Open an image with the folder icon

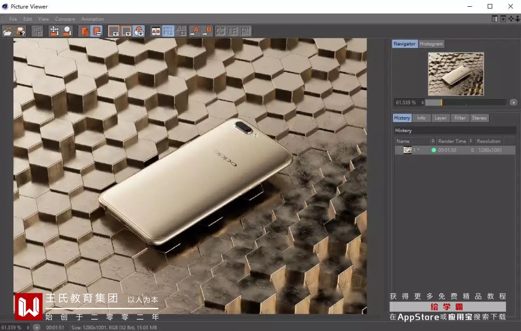click(8, 31)
